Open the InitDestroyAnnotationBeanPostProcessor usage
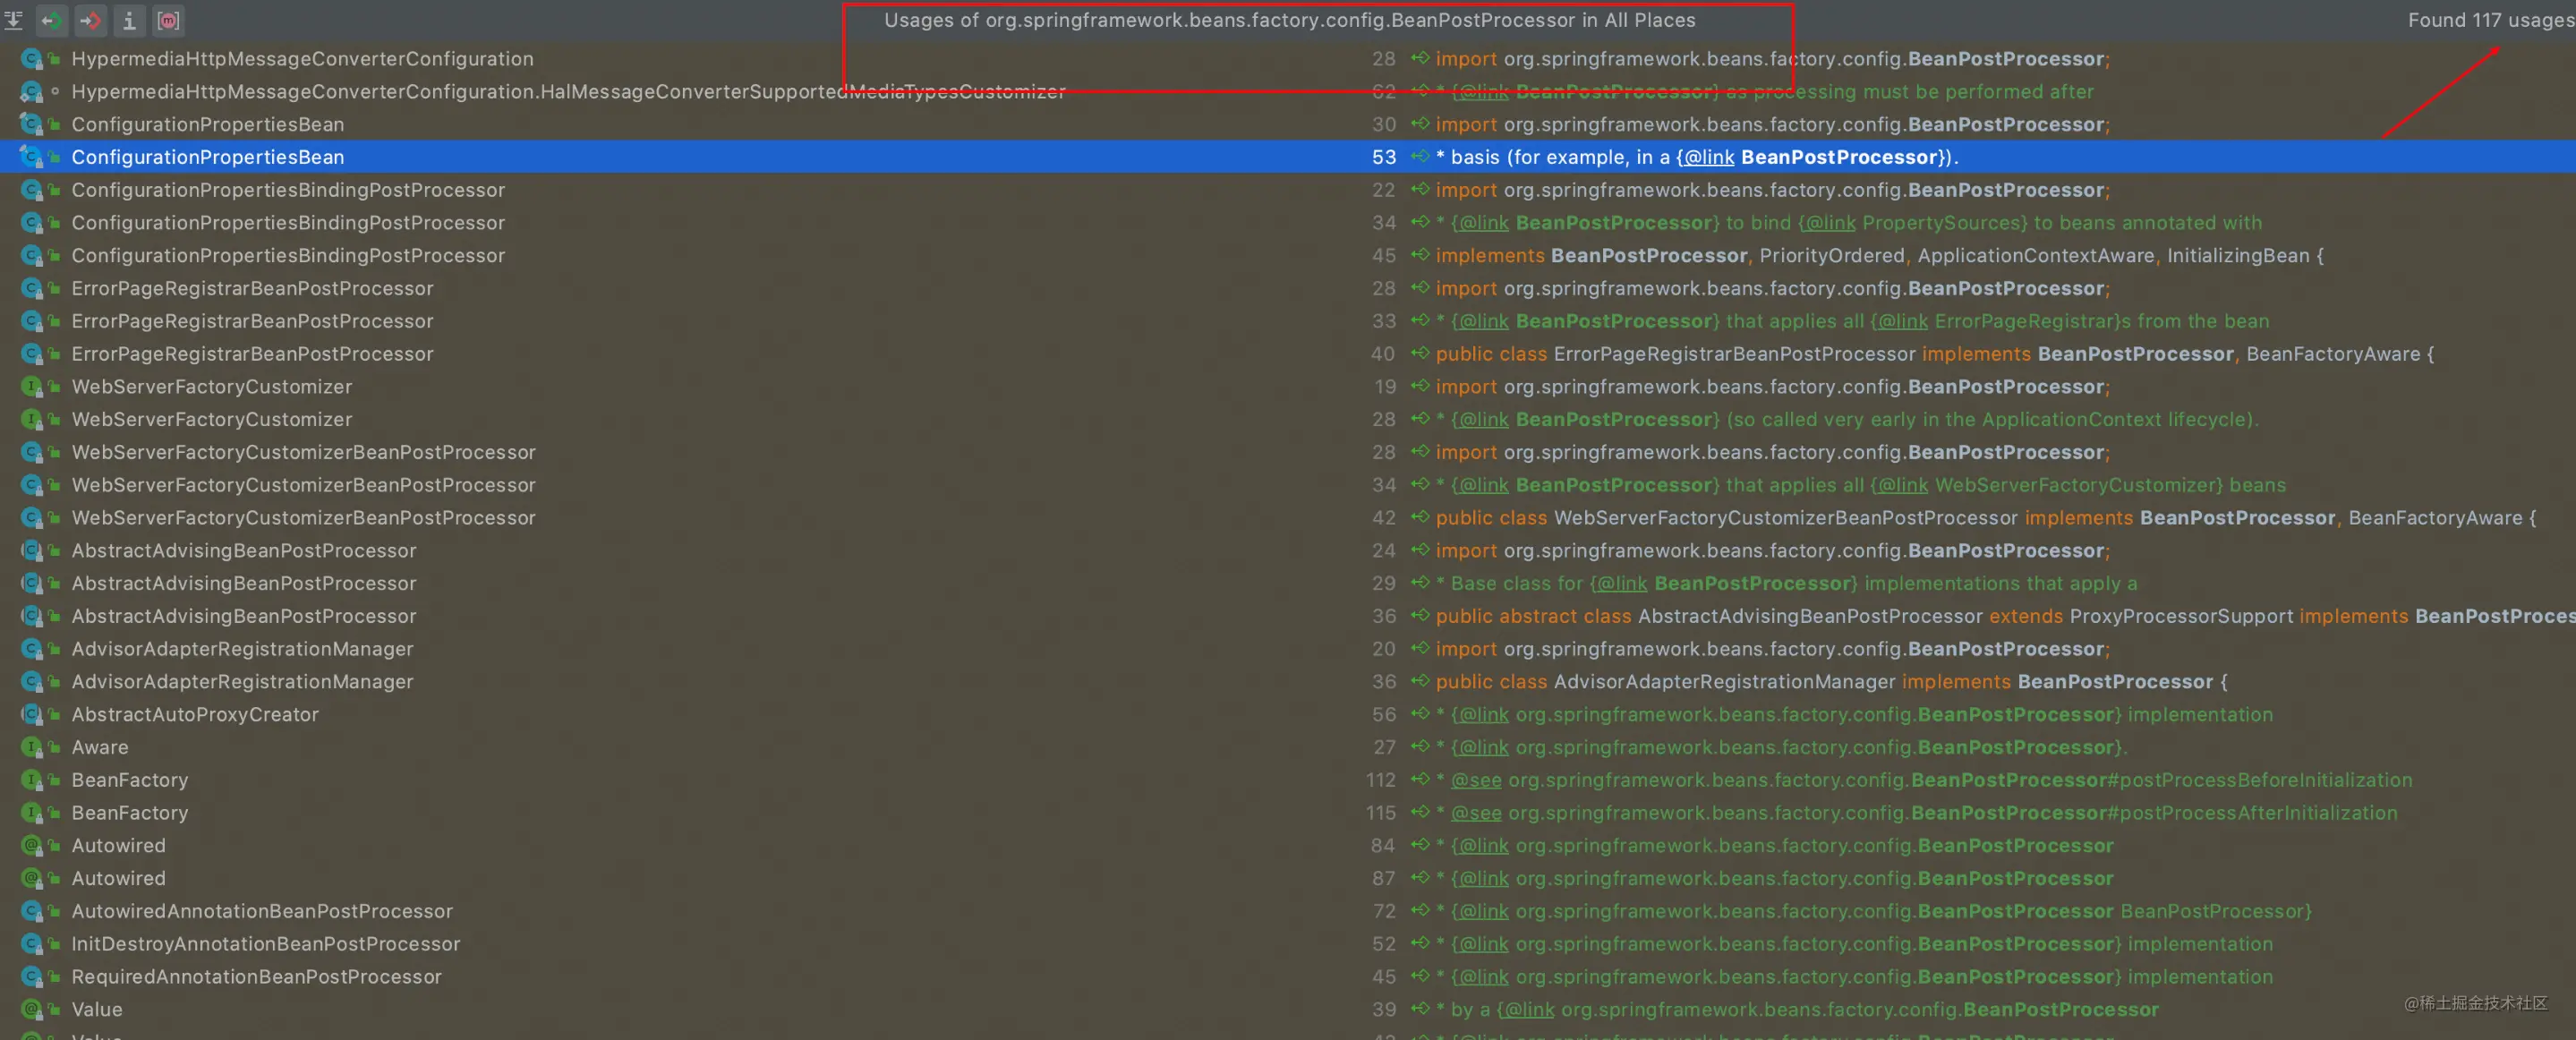The image size is (2576, 1040). tap(266, 944)
